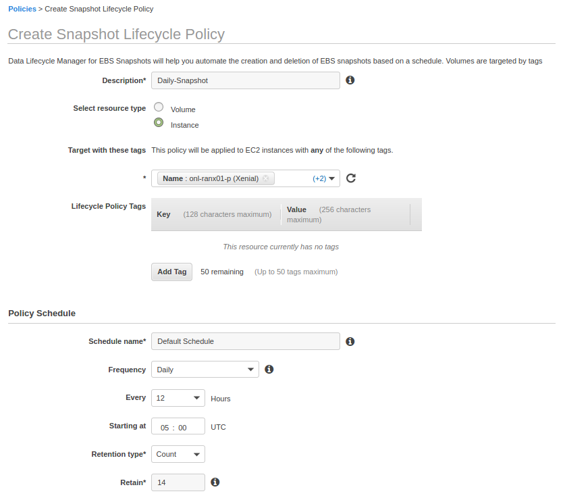
Task: Focus the Description input field
Action: click(x=246, y=80)
